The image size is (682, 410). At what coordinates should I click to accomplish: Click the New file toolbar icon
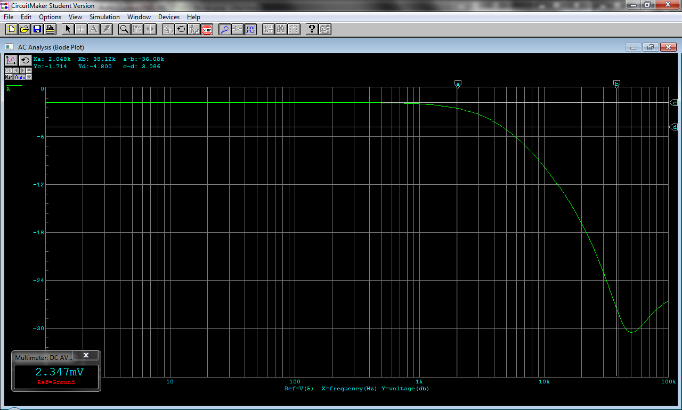(x=11, y=29)
